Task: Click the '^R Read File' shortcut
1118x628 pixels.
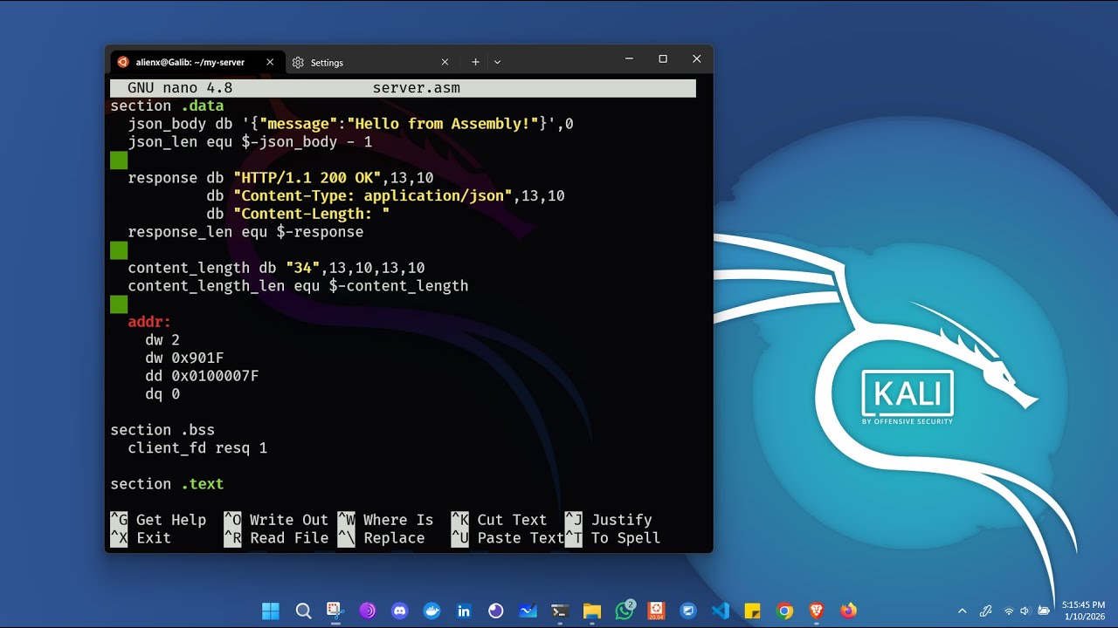Action: (x=276, y=538)
